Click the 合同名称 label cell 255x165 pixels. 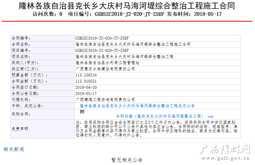click(42, 44)
